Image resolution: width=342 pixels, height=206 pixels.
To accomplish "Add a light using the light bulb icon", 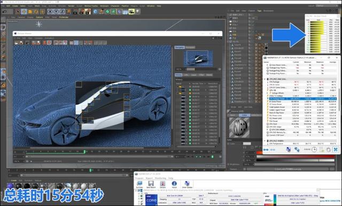I will coord(138,11).
